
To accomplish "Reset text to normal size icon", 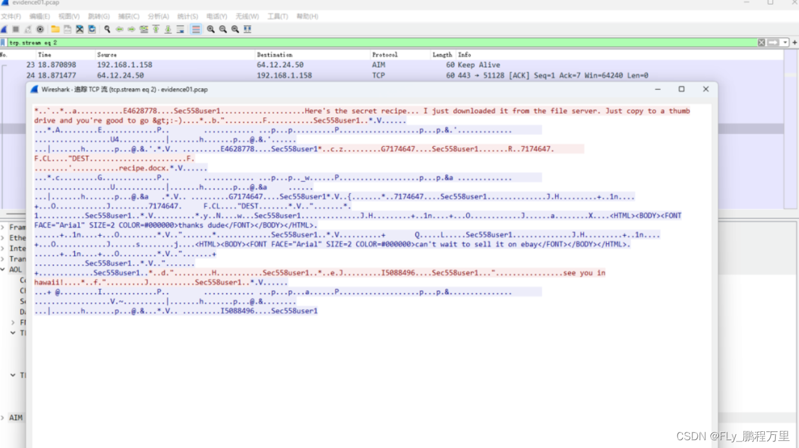I will coord(235,29).
